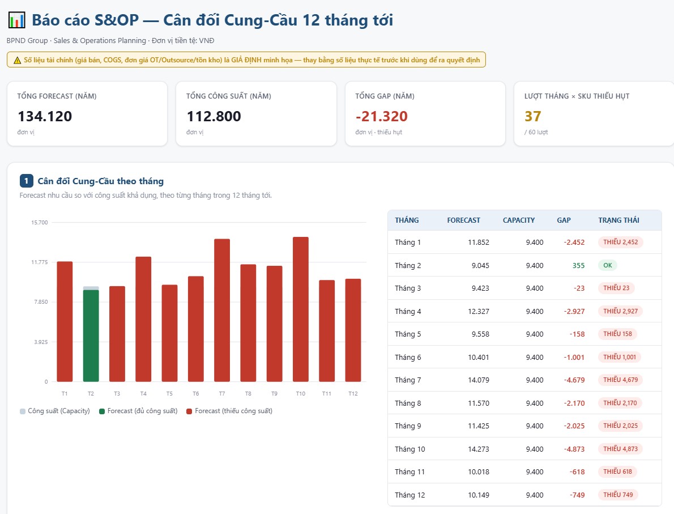Click the "T5" x-axis label
Image resolution: width=674 pixels, height=514 pixels.
(169, 393)
